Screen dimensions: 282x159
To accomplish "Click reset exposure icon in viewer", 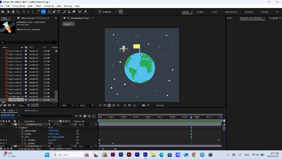I will click(129, 105).
